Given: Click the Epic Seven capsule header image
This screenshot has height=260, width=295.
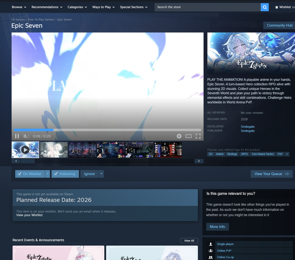Looking at the screenshot, I should tap(251, 53).
